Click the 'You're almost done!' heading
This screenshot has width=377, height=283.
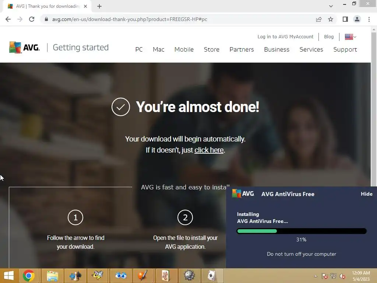197,106
